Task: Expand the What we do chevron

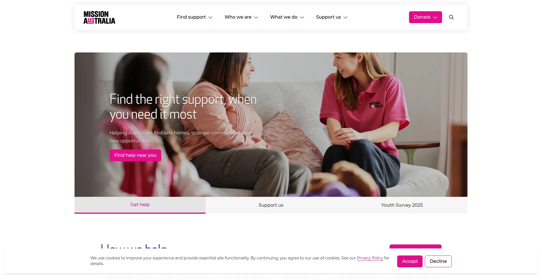Action: pos(302,17)
